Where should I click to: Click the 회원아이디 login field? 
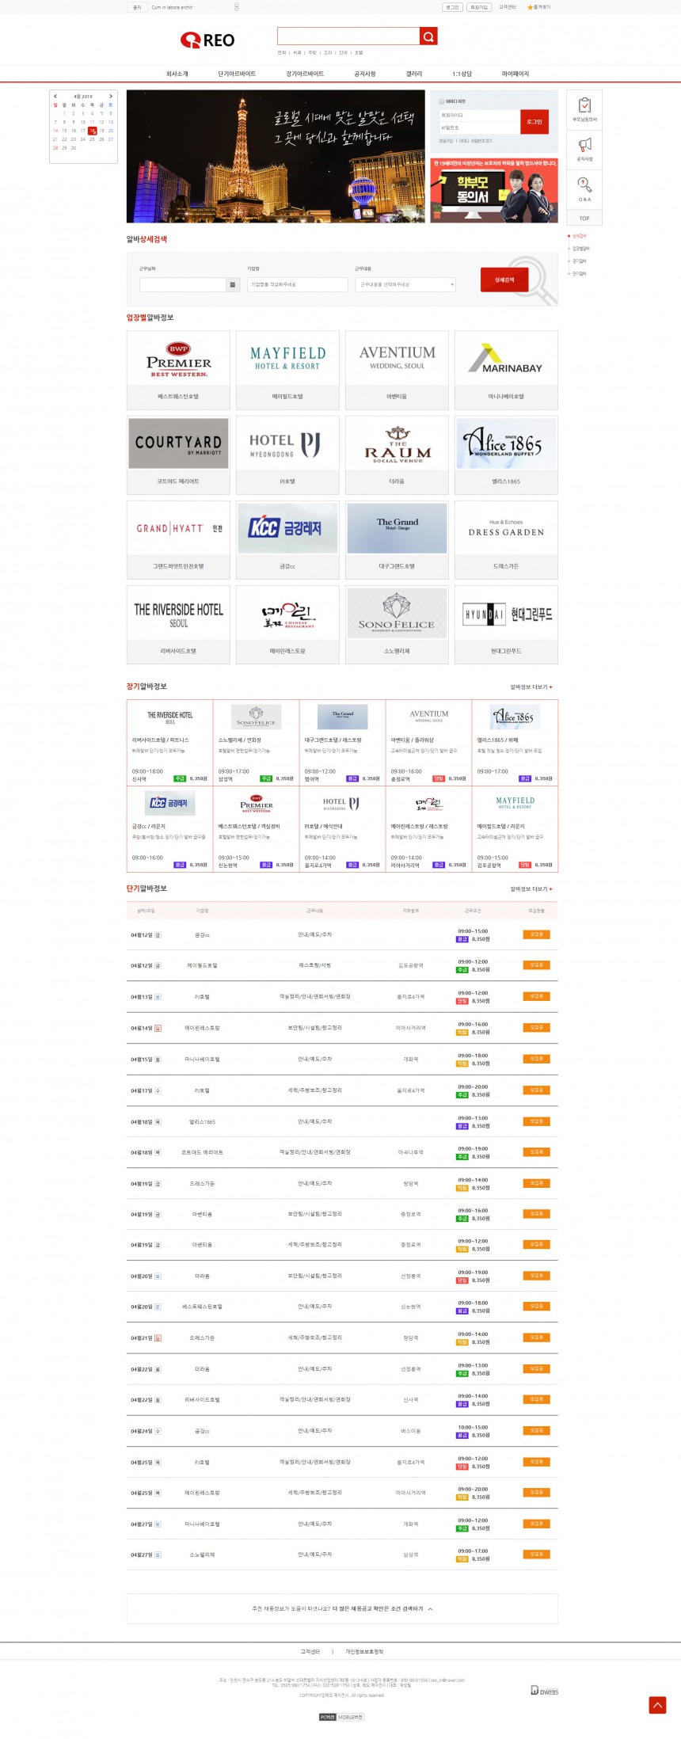coord(478,116)
